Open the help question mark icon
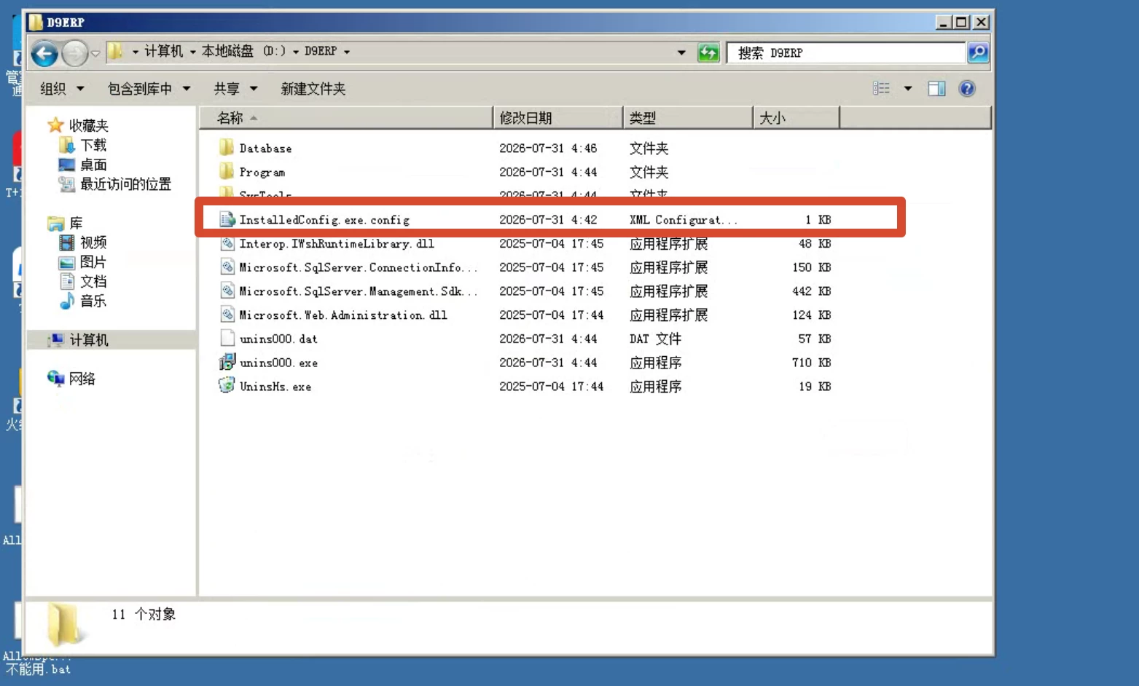 (x=967, y=89)
